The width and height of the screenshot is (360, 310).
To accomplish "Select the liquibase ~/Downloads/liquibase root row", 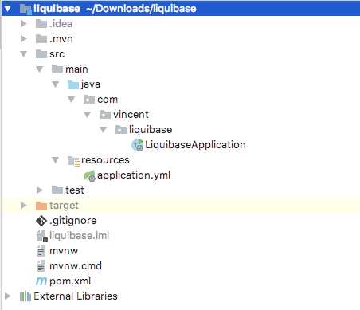I will click(x=180, y=9).
